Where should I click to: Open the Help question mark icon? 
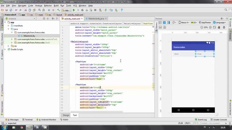point(122,10)
